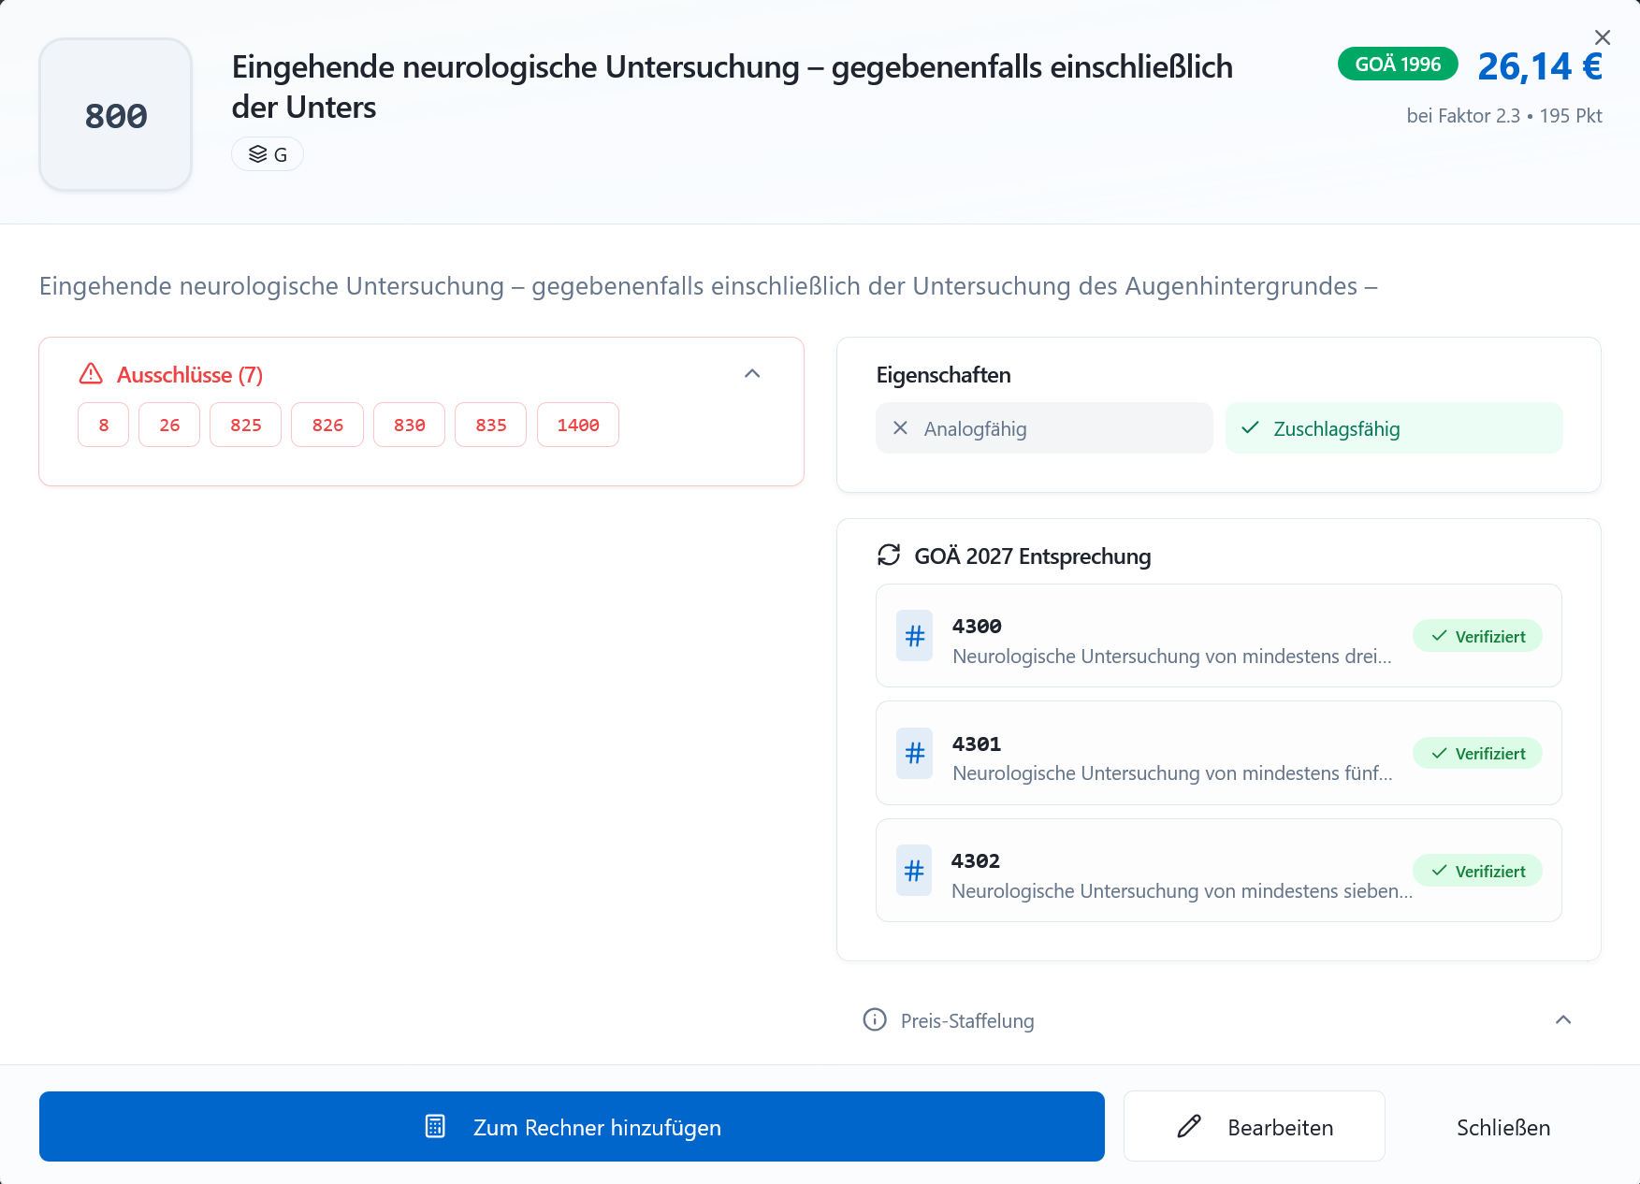
Task: Select the exclusion code 825 chip
Action: click(x=245, y=425)
